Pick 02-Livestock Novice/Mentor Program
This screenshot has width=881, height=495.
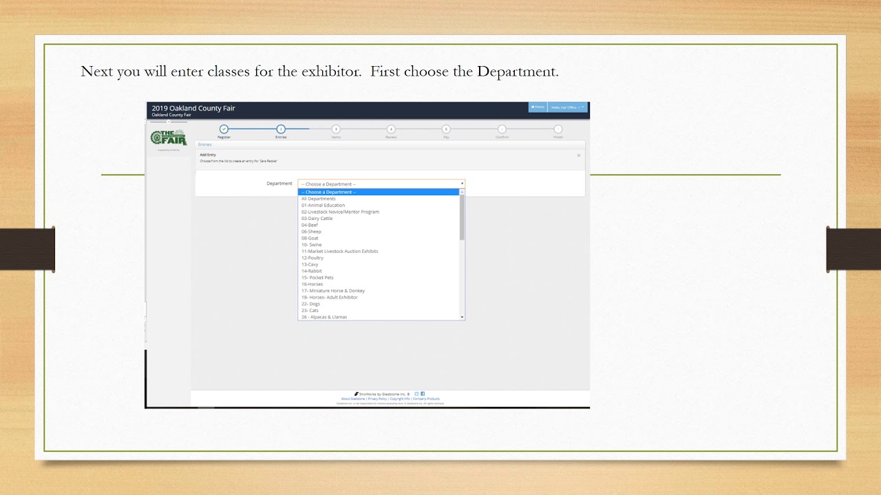(379, 212)
